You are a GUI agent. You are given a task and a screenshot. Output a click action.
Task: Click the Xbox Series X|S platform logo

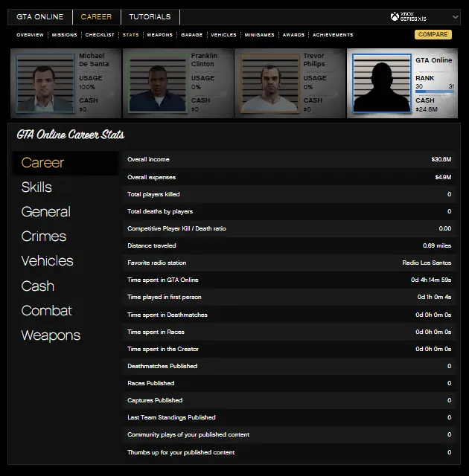409,16
